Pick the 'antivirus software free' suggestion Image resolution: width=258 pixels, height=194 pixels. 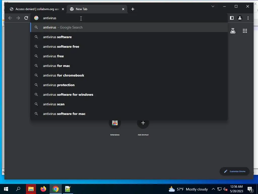coord(129,46)
